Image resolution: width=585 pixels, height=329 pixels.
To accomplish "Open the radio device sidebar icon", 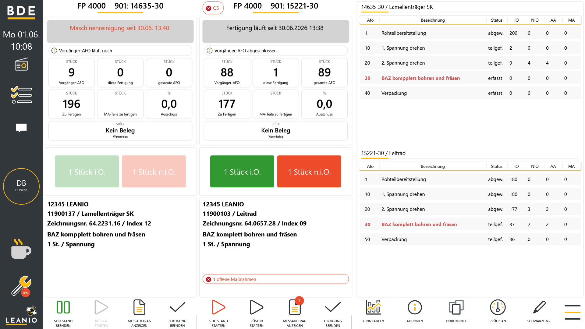I will tap(21, 64).
